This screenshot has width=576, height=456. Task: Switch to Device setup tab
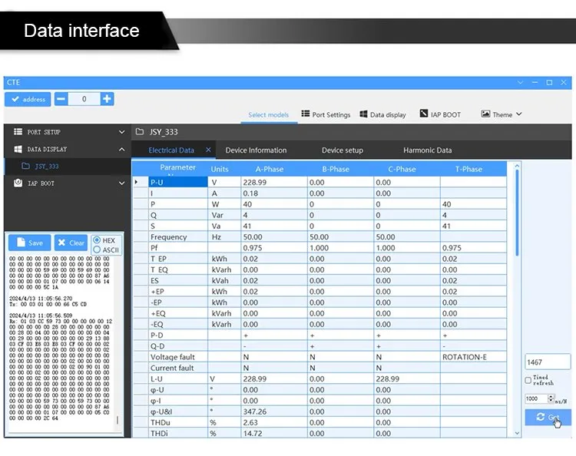click(x=343, y=150)
